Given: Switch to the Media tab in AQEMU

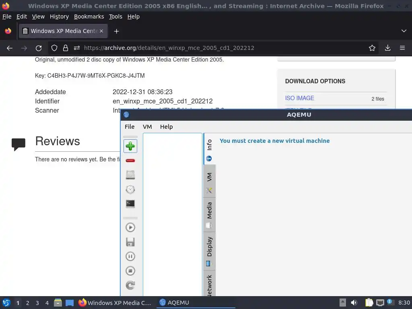Looking at the screenshot, I should coord(209,215).
